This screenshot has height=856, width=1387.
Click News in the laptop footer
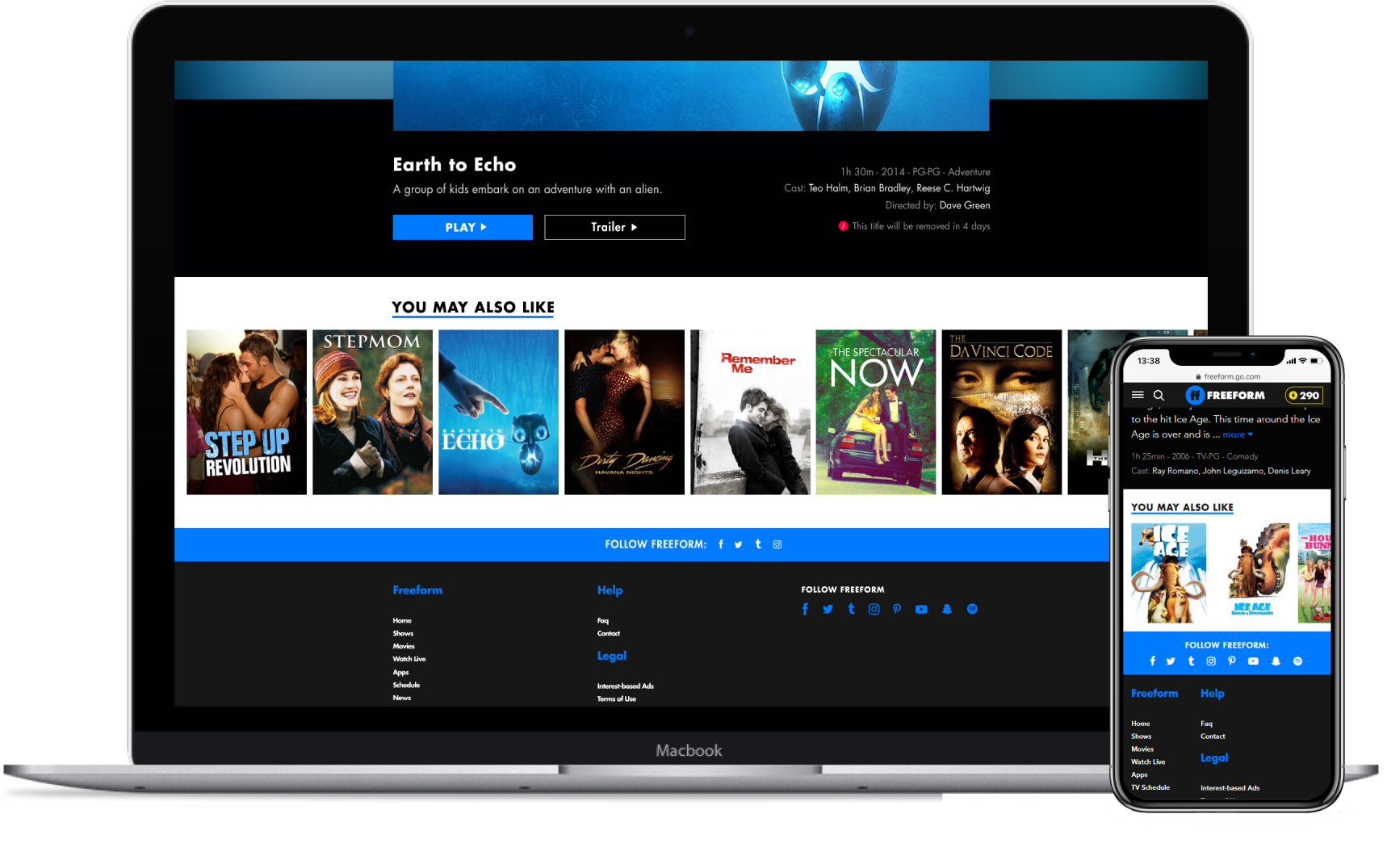402,698
